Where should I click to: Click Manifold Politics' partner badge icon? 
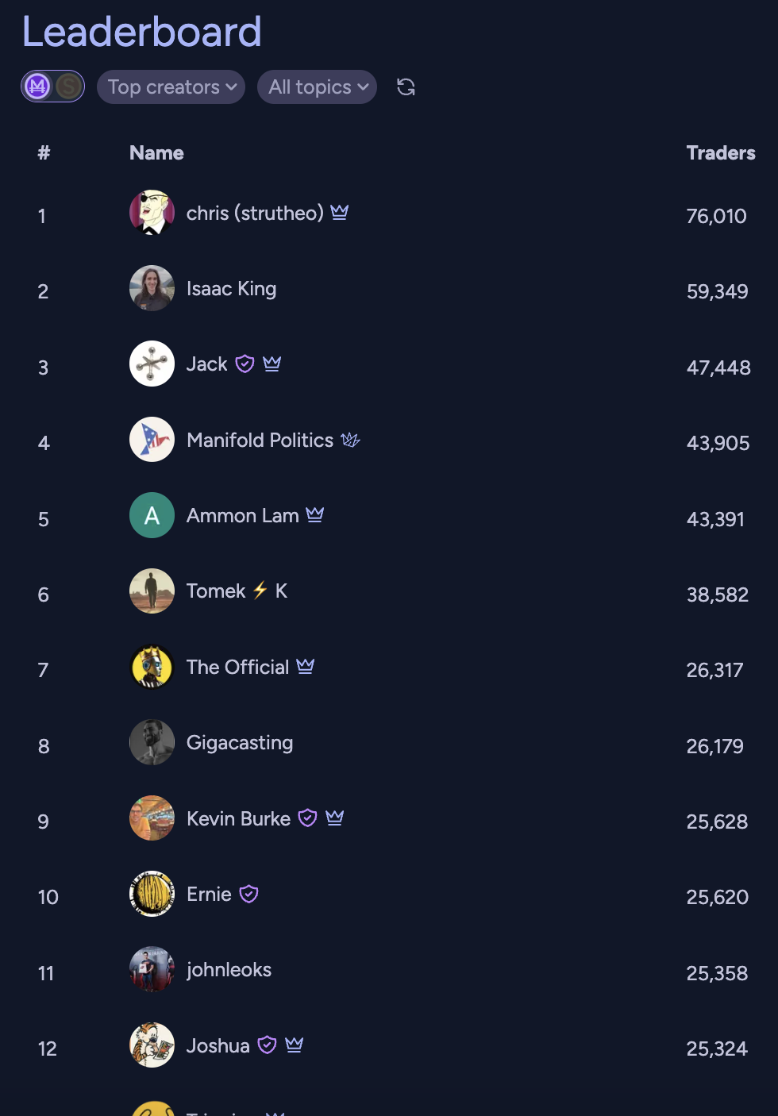[350, 439]
